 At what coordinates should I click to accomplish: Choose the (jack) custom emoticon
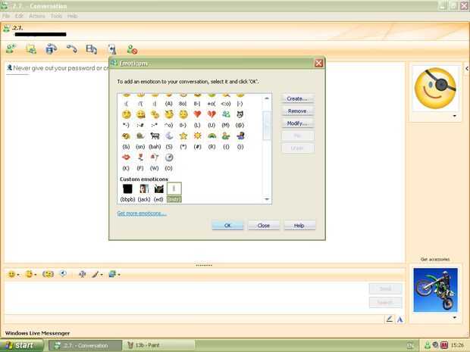144,188
